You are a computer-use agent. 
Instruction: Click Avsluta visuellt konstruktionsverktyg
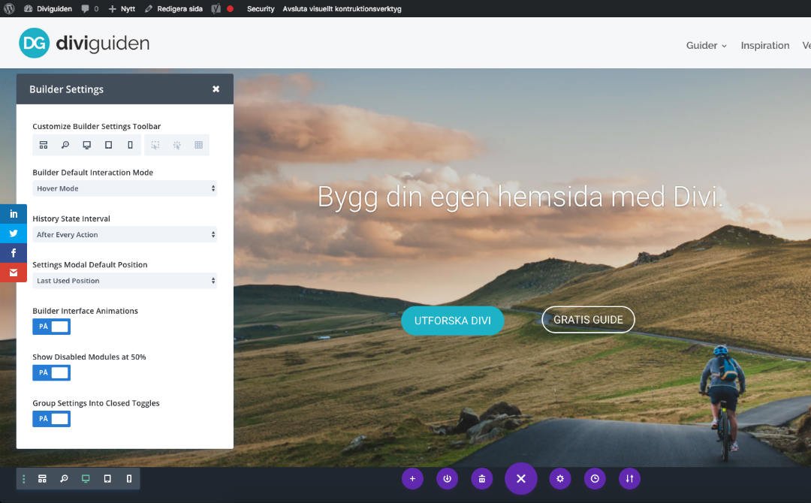point(342,8)
